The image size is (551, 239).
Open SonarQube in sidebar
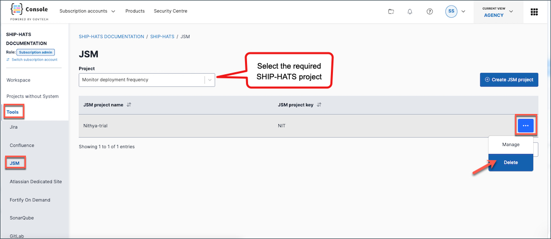(21, 218)
